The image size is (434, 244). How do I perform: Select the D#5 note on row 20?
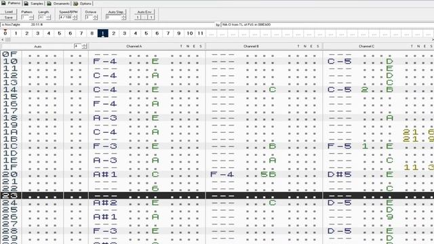(x=339, y=175)
